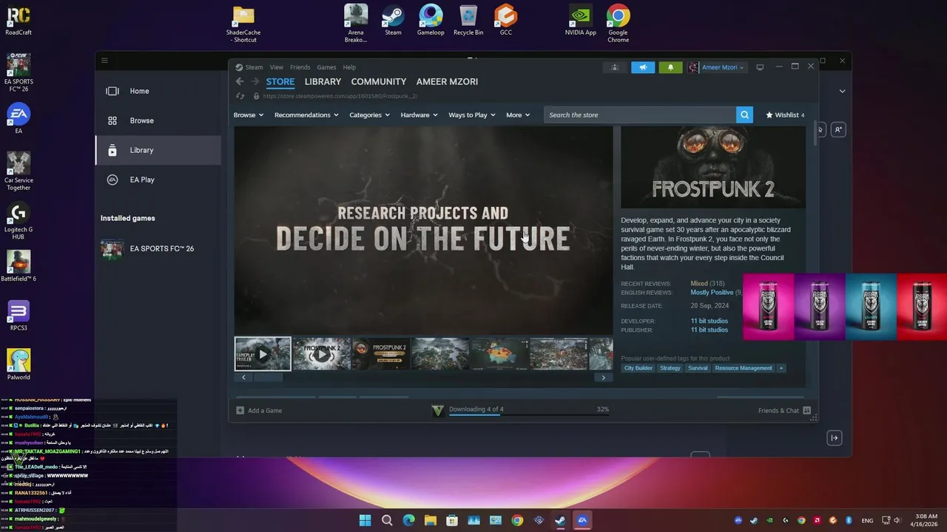Open File Explorer from the taskbar
Viewport: 947px width, 532px height.
430,520
